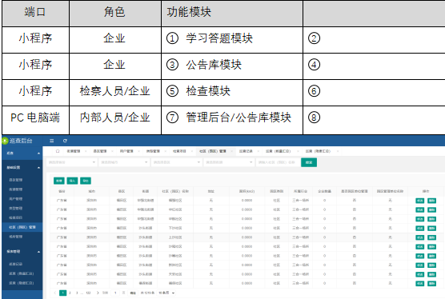Open the 请选择省份 province dropdown
Screen dimensions: 445x299
coord(71,162)
